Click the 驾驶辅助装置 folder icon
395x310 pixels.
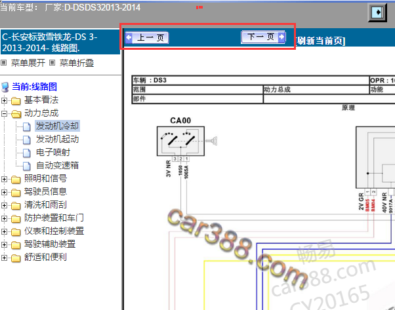pyautogui.click(x=16, y=244)
